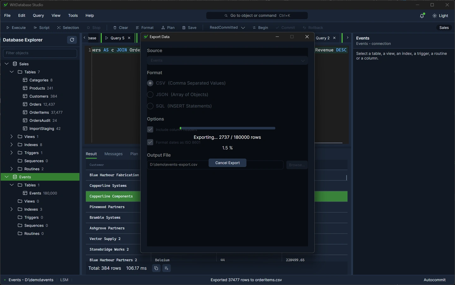Execute Selection from the toolbar

68,27
